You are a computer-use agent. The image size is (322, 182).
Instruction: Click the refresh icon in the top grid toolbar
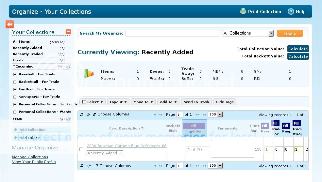[x=88, y=114]
